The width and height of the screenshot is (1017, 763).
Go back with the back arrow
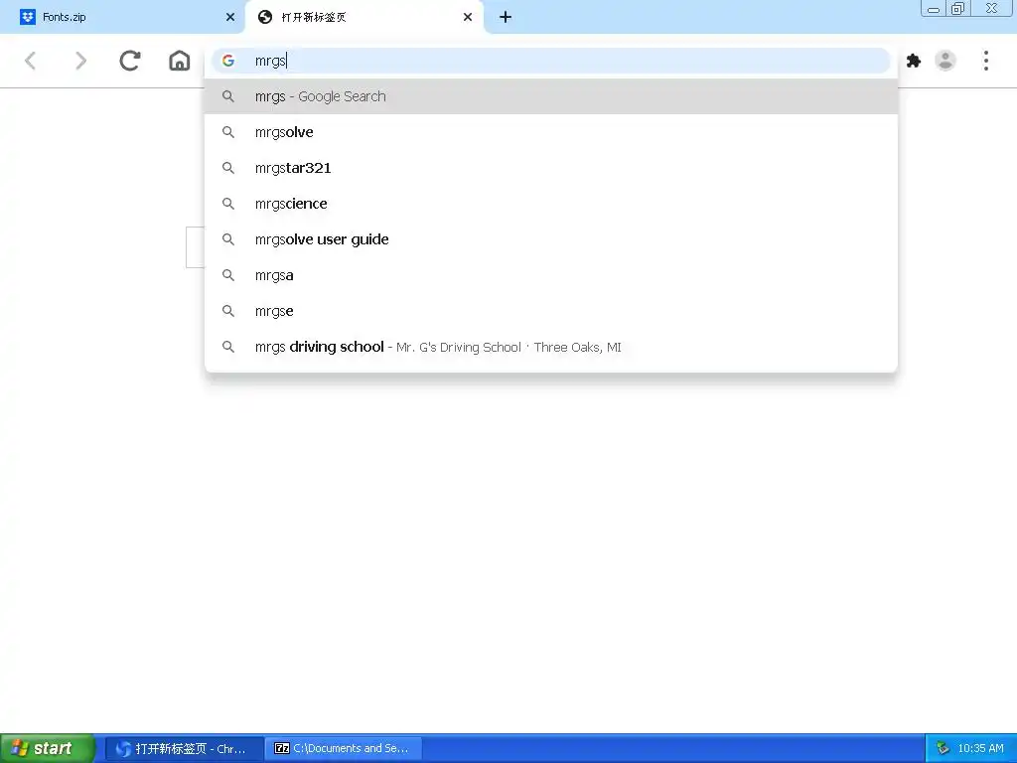[x=30, y=61]
